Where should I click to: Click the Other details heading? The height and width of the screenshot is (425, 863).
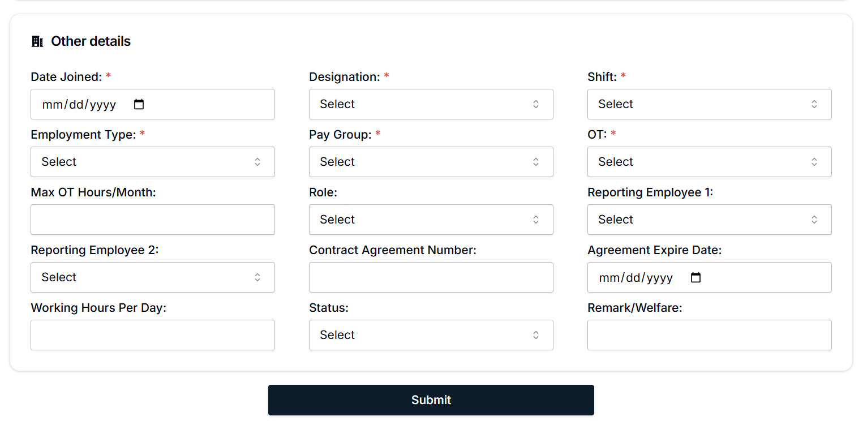pos(91,41)
